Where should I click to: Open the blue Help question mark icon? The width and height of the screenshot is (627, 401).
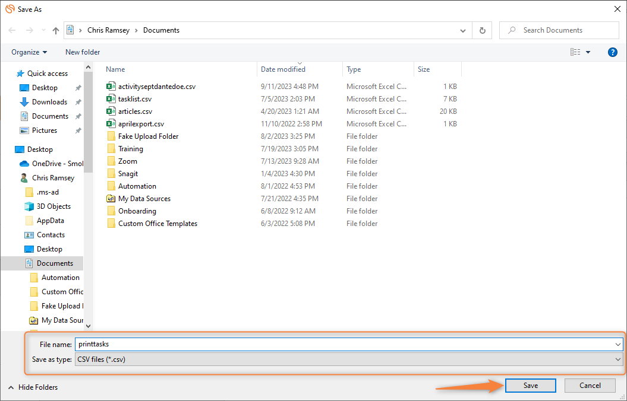point(613,52)
